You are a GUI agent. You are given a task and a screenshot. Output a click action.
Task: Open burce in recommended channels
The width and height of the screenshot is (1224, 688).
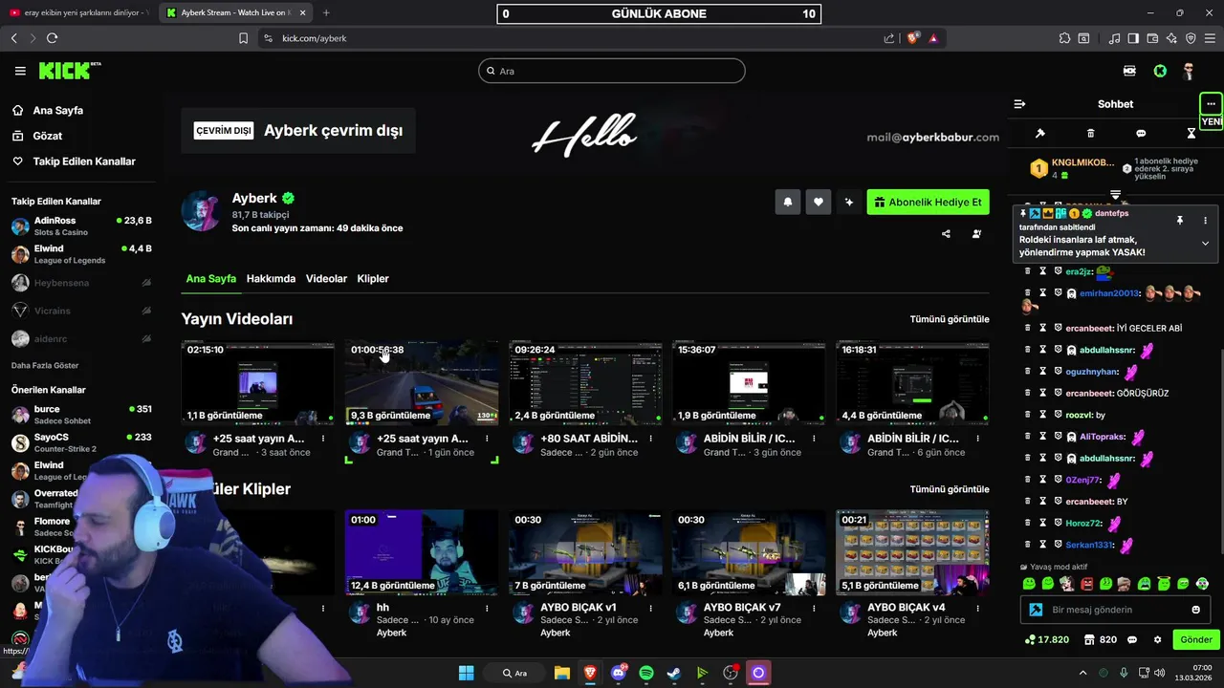coord(80,415)
